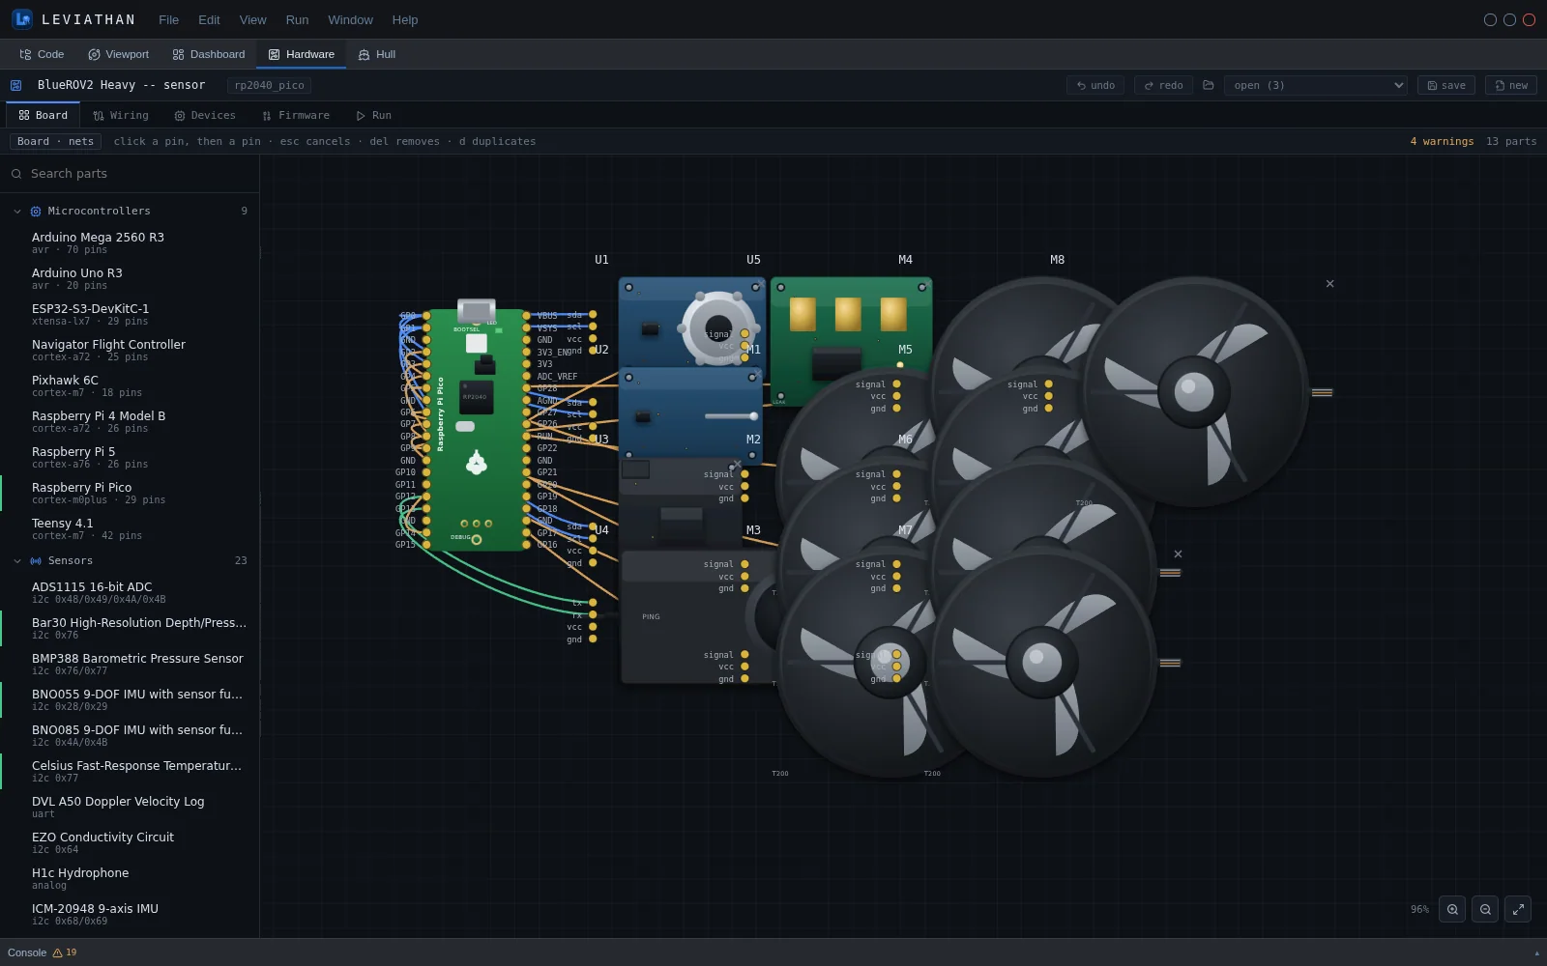Toggle the Board · nets view switch
This screenshot has width=1547, height=966.
click(x=55, y=141)
